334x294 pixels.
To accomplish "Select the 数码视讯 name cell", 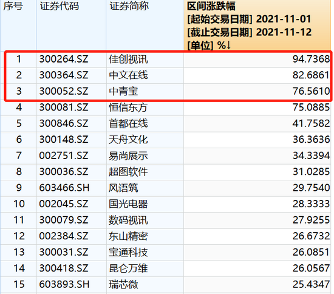I will pyautogui.click(x=128, y=220).
